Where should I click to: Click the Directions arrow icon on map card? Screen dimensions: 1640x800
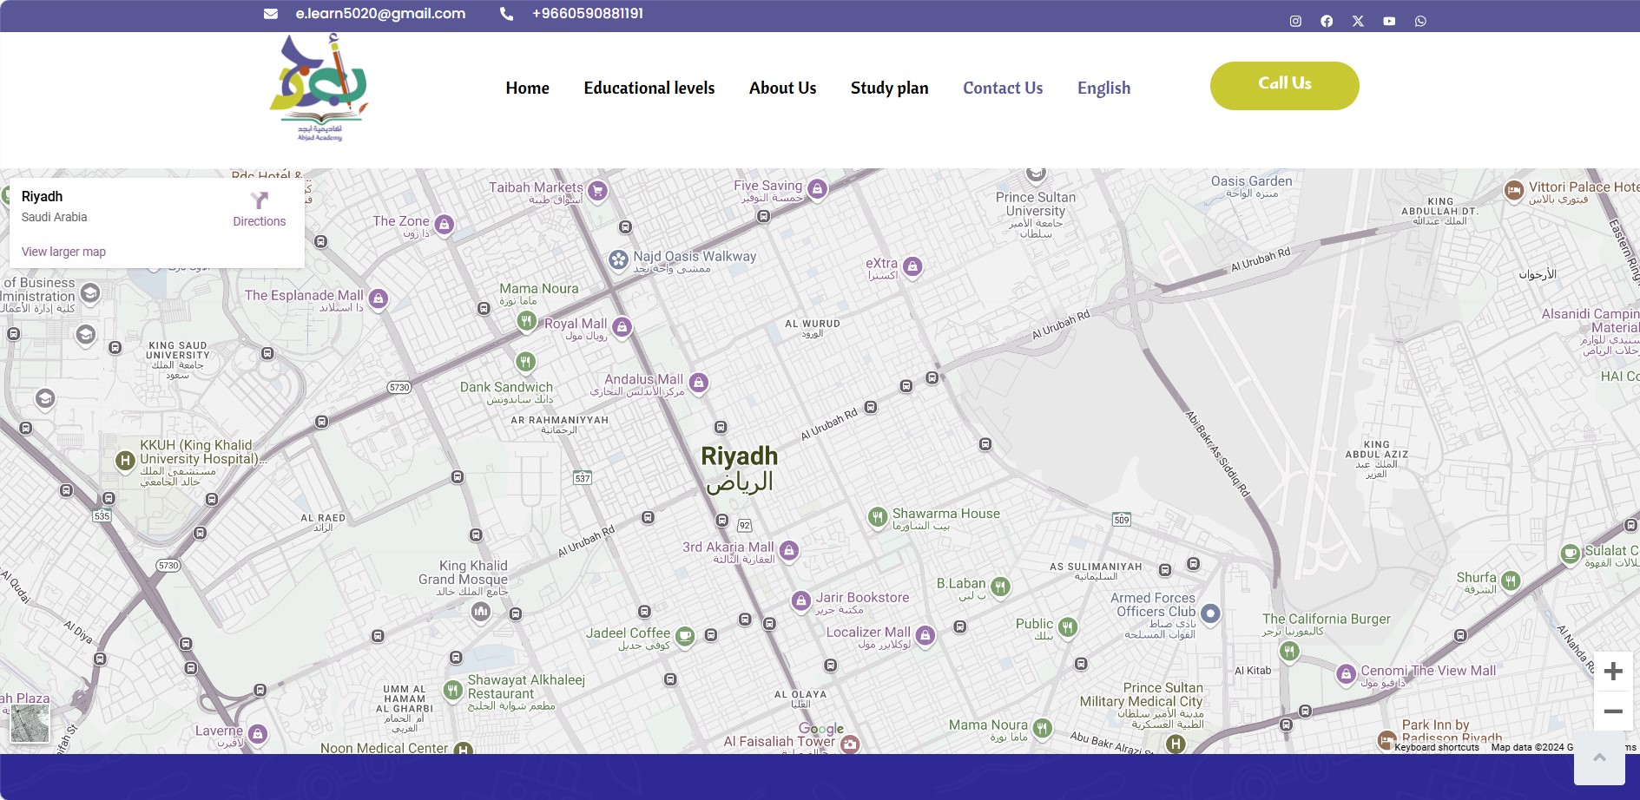pyautogui.click(x=259, y=200)
